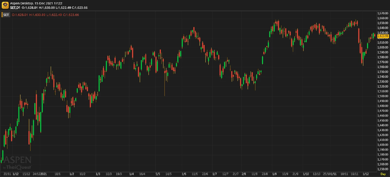390x177 pixels.
Task: Click the 1/4 date marker
Action: (x=132, y=174)
